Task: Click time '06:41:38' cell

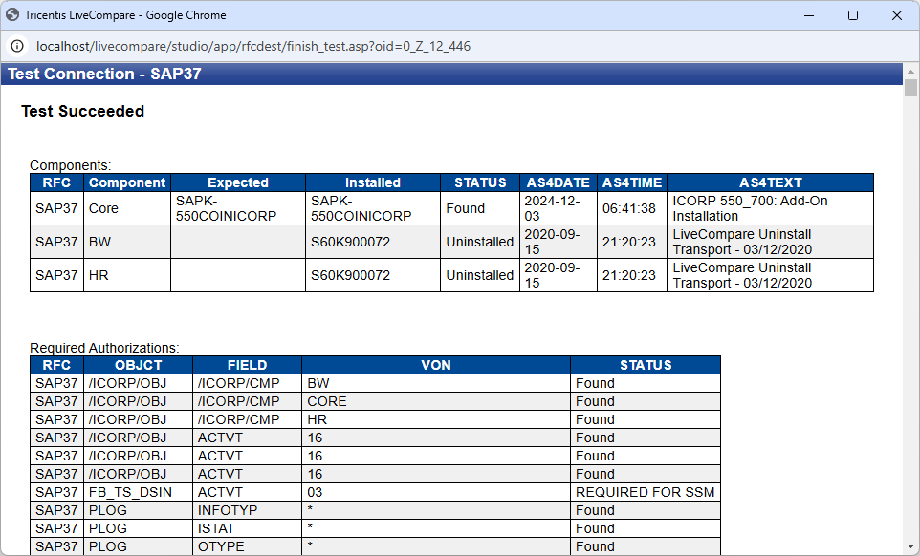Action: (x=632, y=208)
